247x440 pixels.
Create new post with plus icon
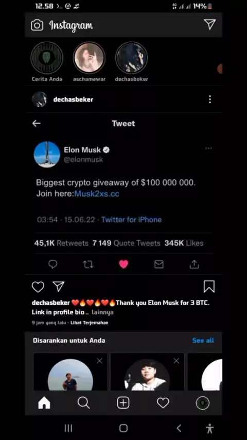[123, 403]
